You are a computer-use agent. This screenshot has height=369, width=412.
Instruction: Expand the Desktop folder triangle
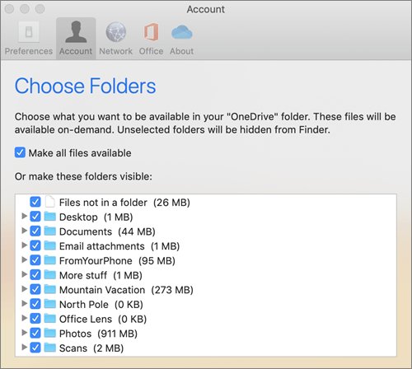[24, 216]
